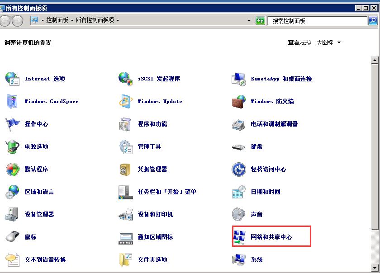Open the 区域和语言 globe clock icon
The image size is (380, 273).
click(x=12, y=192)
